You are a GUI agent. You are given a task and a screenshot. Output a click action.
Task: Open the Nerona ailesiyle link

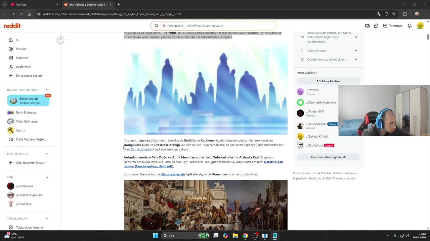[x=173, y=174]
